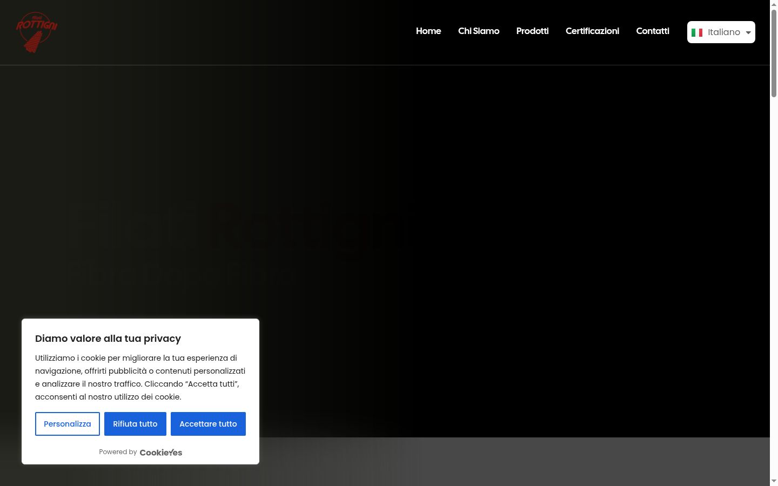Click the Rifiuta tutto button
Screen dimensions: 778x486
pos(135,424)
